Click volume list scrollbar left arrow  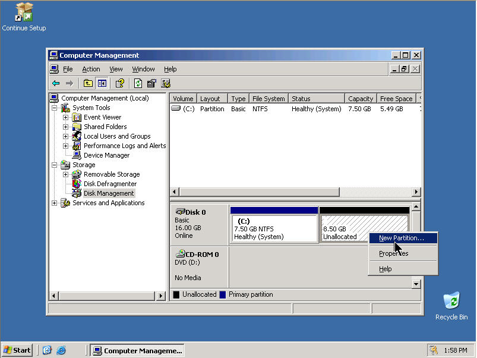pos(174,191)
